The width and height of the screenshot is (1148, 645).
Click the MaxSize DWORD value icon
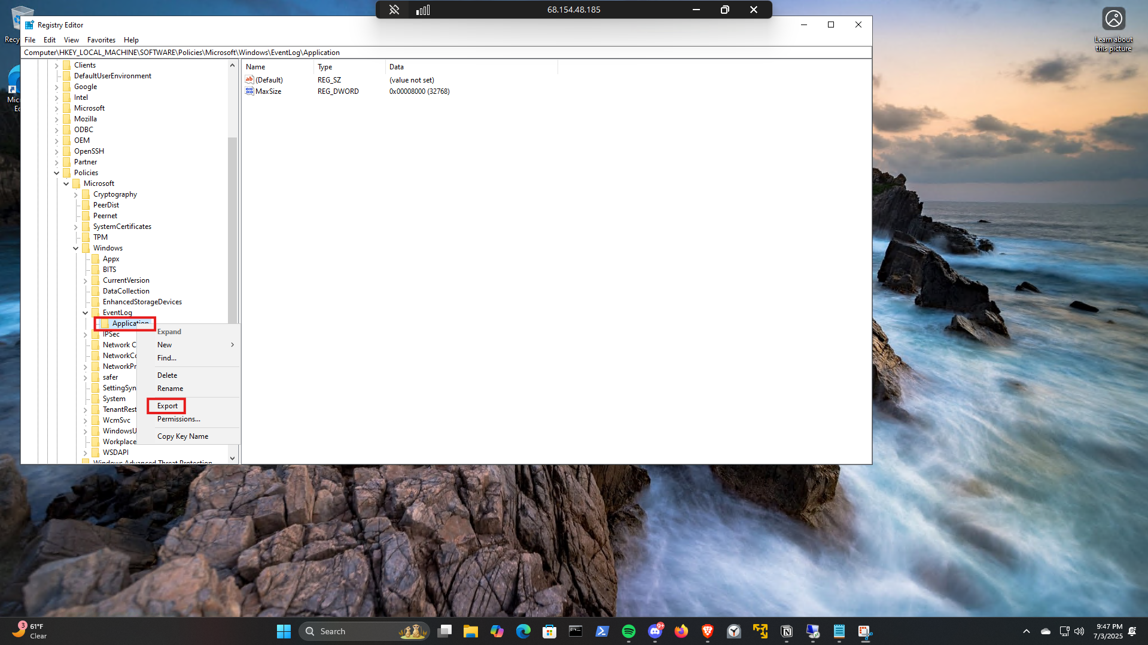(x=249, y=91)
